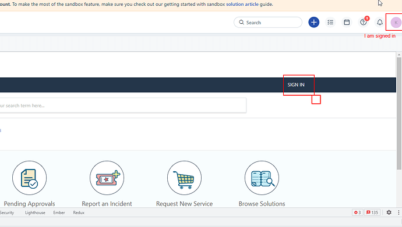
Task: Click the top header Search field
Action: [x=268, y=23]
